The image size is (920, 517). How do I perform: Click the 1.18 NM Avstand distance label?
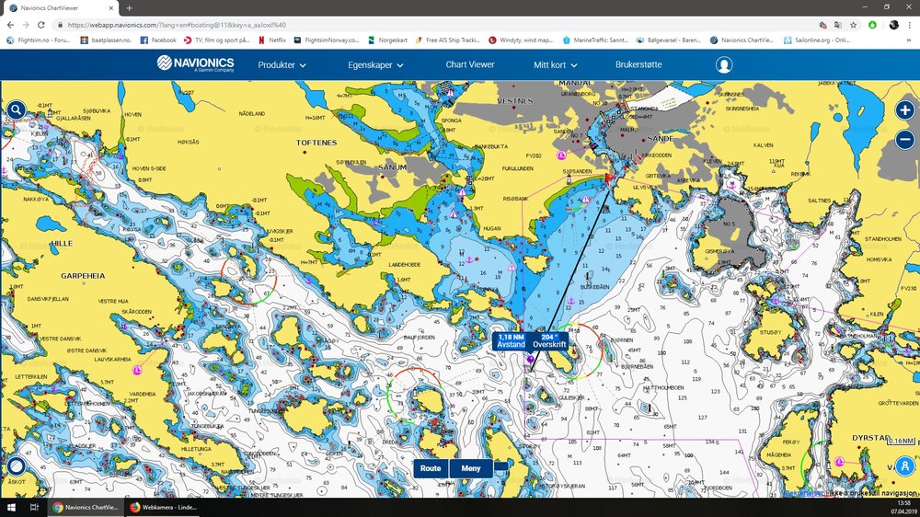[511, 341]
